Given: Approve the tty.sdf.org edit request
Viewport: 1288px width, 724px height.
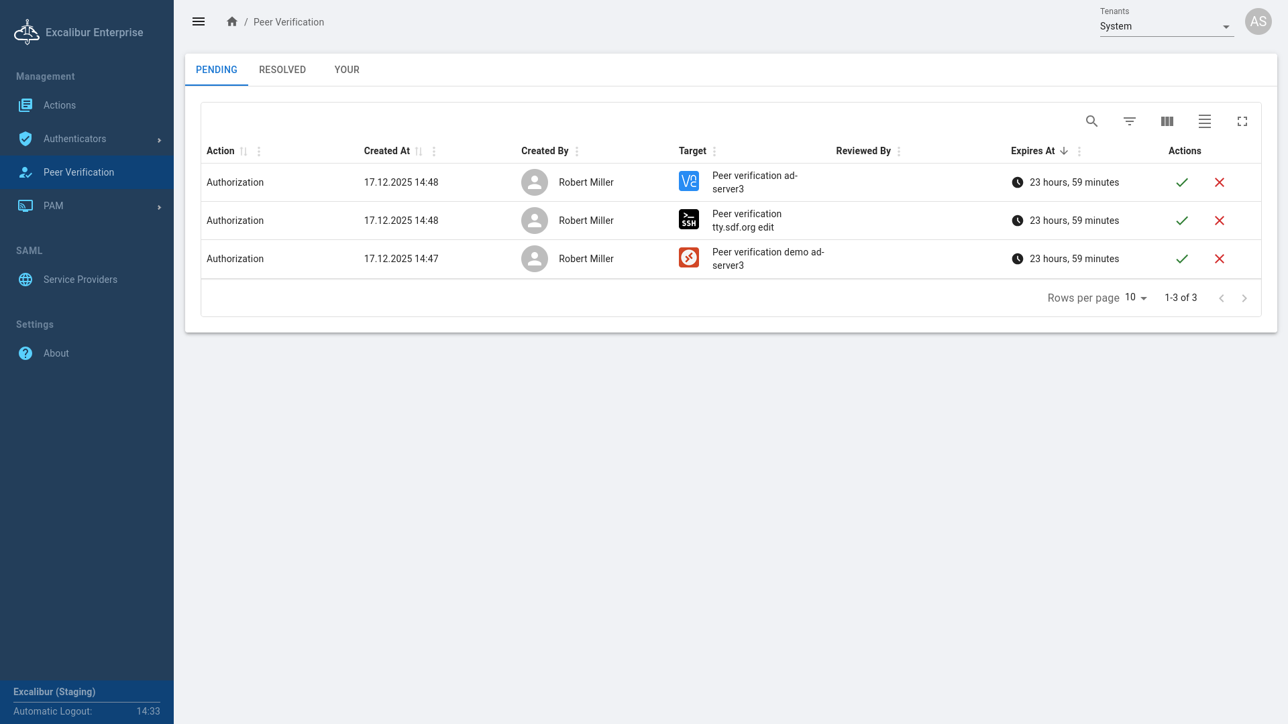Looking at the screenshot, I should click(1181, 221).
